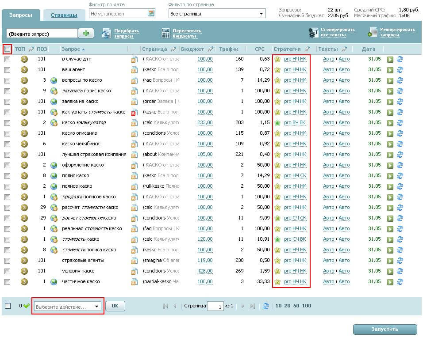This screenshot has width=423, height=337.
Task: Open the 'Все страницы' page filter dropdown
Action: tap(217, 14)
